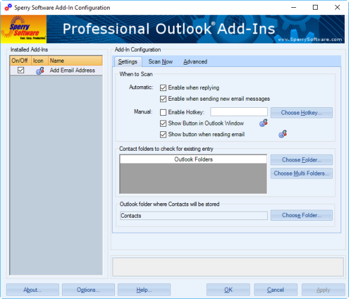Toggle Show button when reading email checkbox

163,134
